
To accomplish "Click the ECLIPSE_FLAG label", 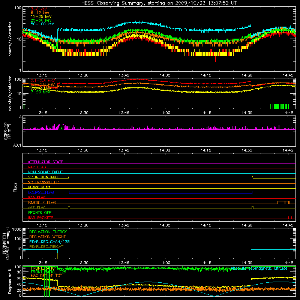I will click(41, 192).
